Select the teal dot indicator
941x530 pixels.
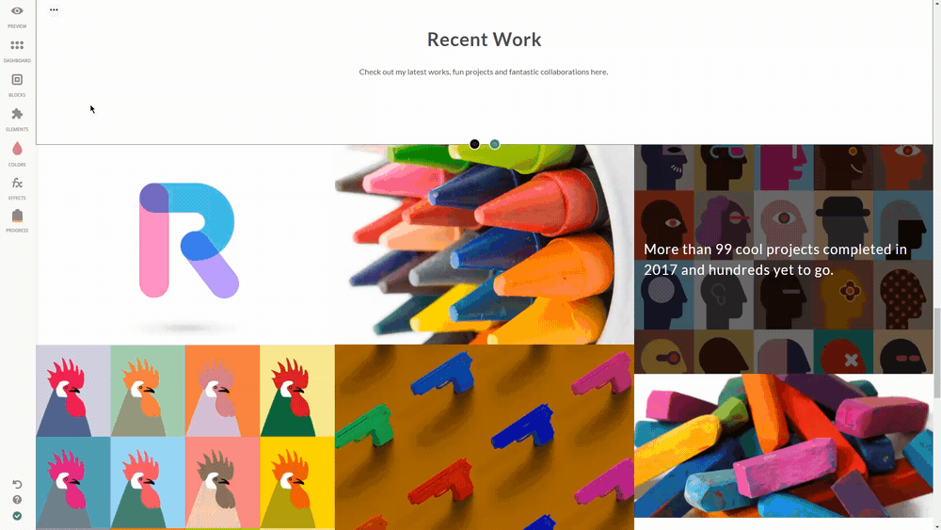tap(495, 144)
